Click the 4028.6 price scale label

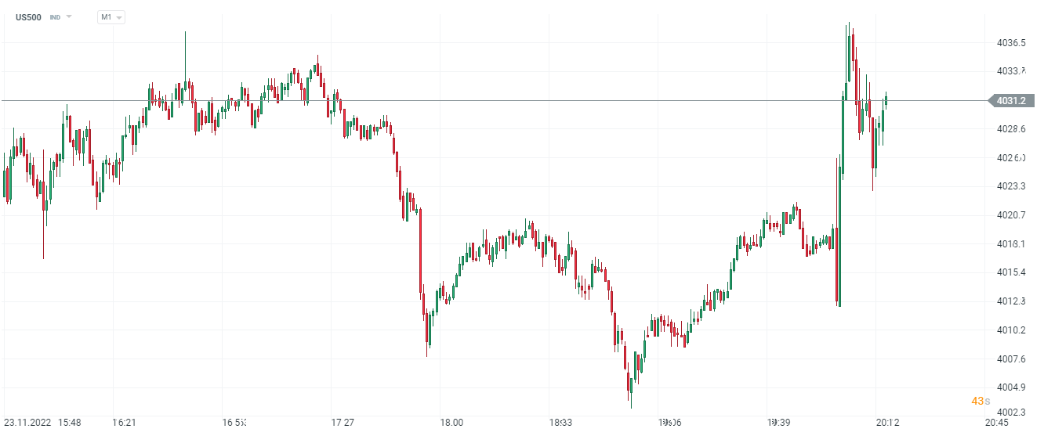click(x=1011, y=129)
